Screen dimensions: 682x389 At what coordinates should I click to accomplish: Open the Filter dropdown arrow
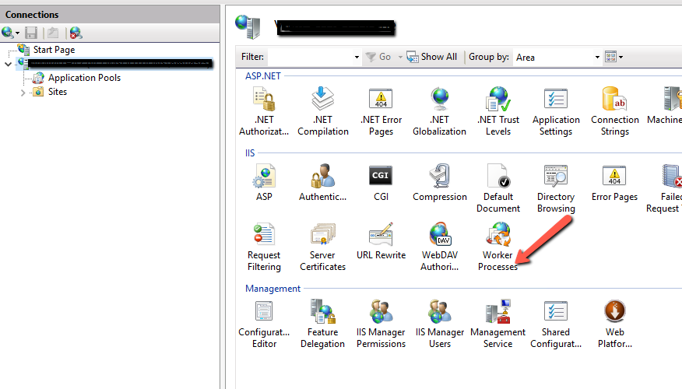(357, 57)
